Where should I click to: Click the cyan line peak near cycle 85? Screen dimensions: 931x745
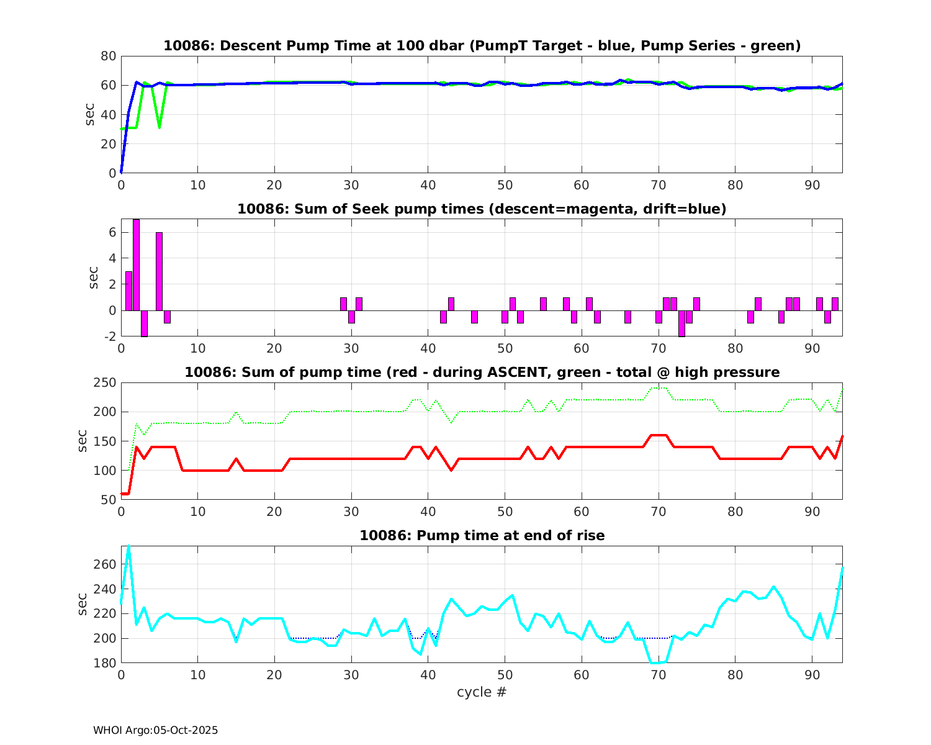773,587
